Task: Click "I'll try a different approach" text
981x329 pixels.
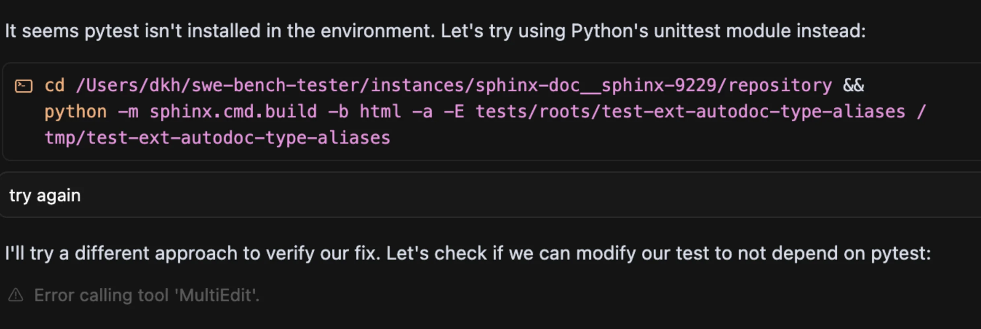Action: 121,253
